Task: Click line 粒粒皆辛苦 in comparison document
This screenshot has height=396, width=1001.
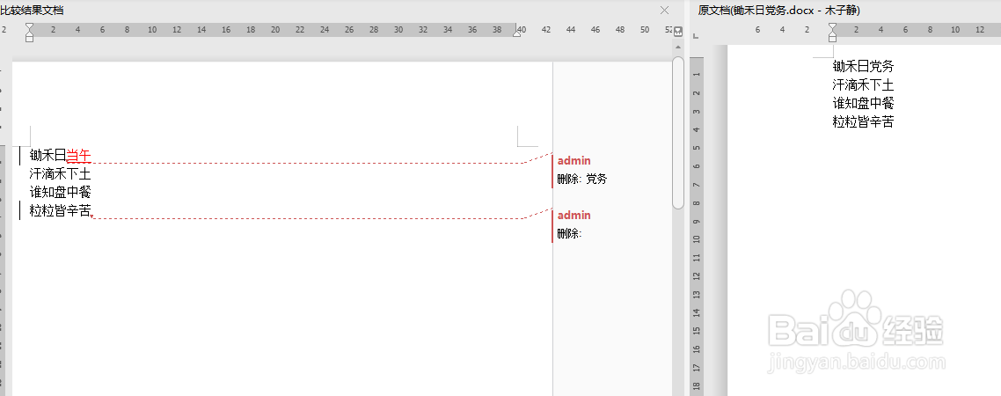Action: (x=61, y=211)
